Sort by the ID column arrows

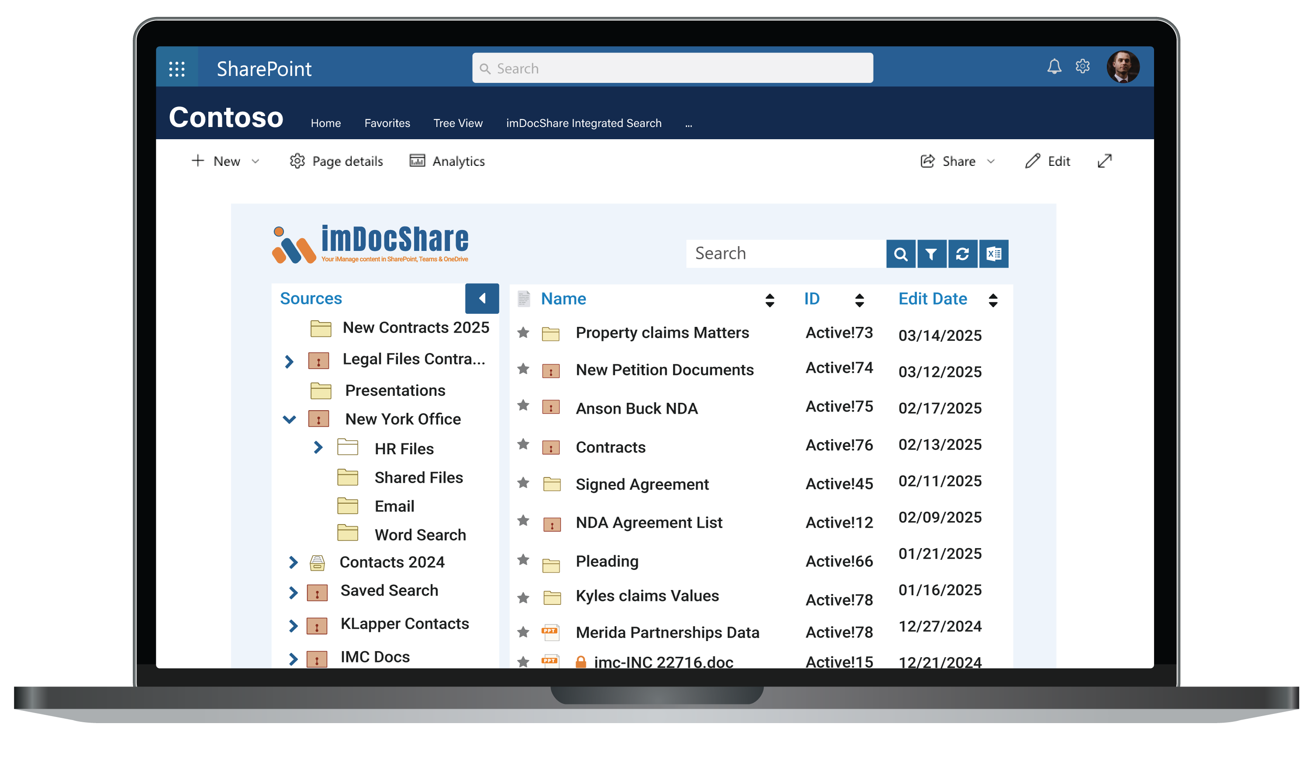point(859,300)
